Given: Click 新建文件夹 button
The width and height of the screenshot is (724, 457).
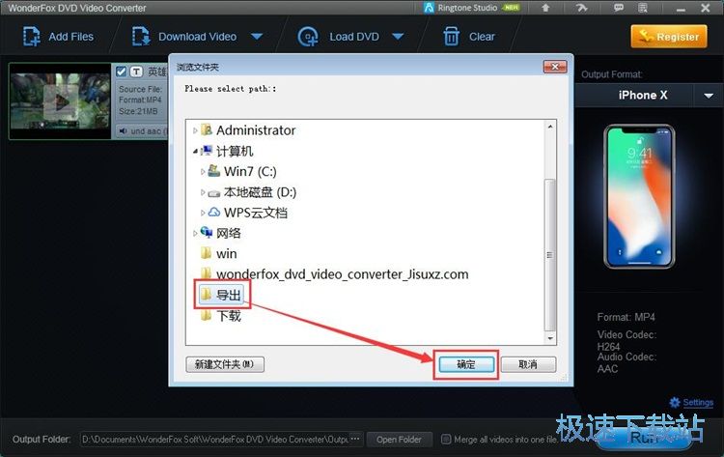Looking at the screenshot, I should click(x=225, y=364).
